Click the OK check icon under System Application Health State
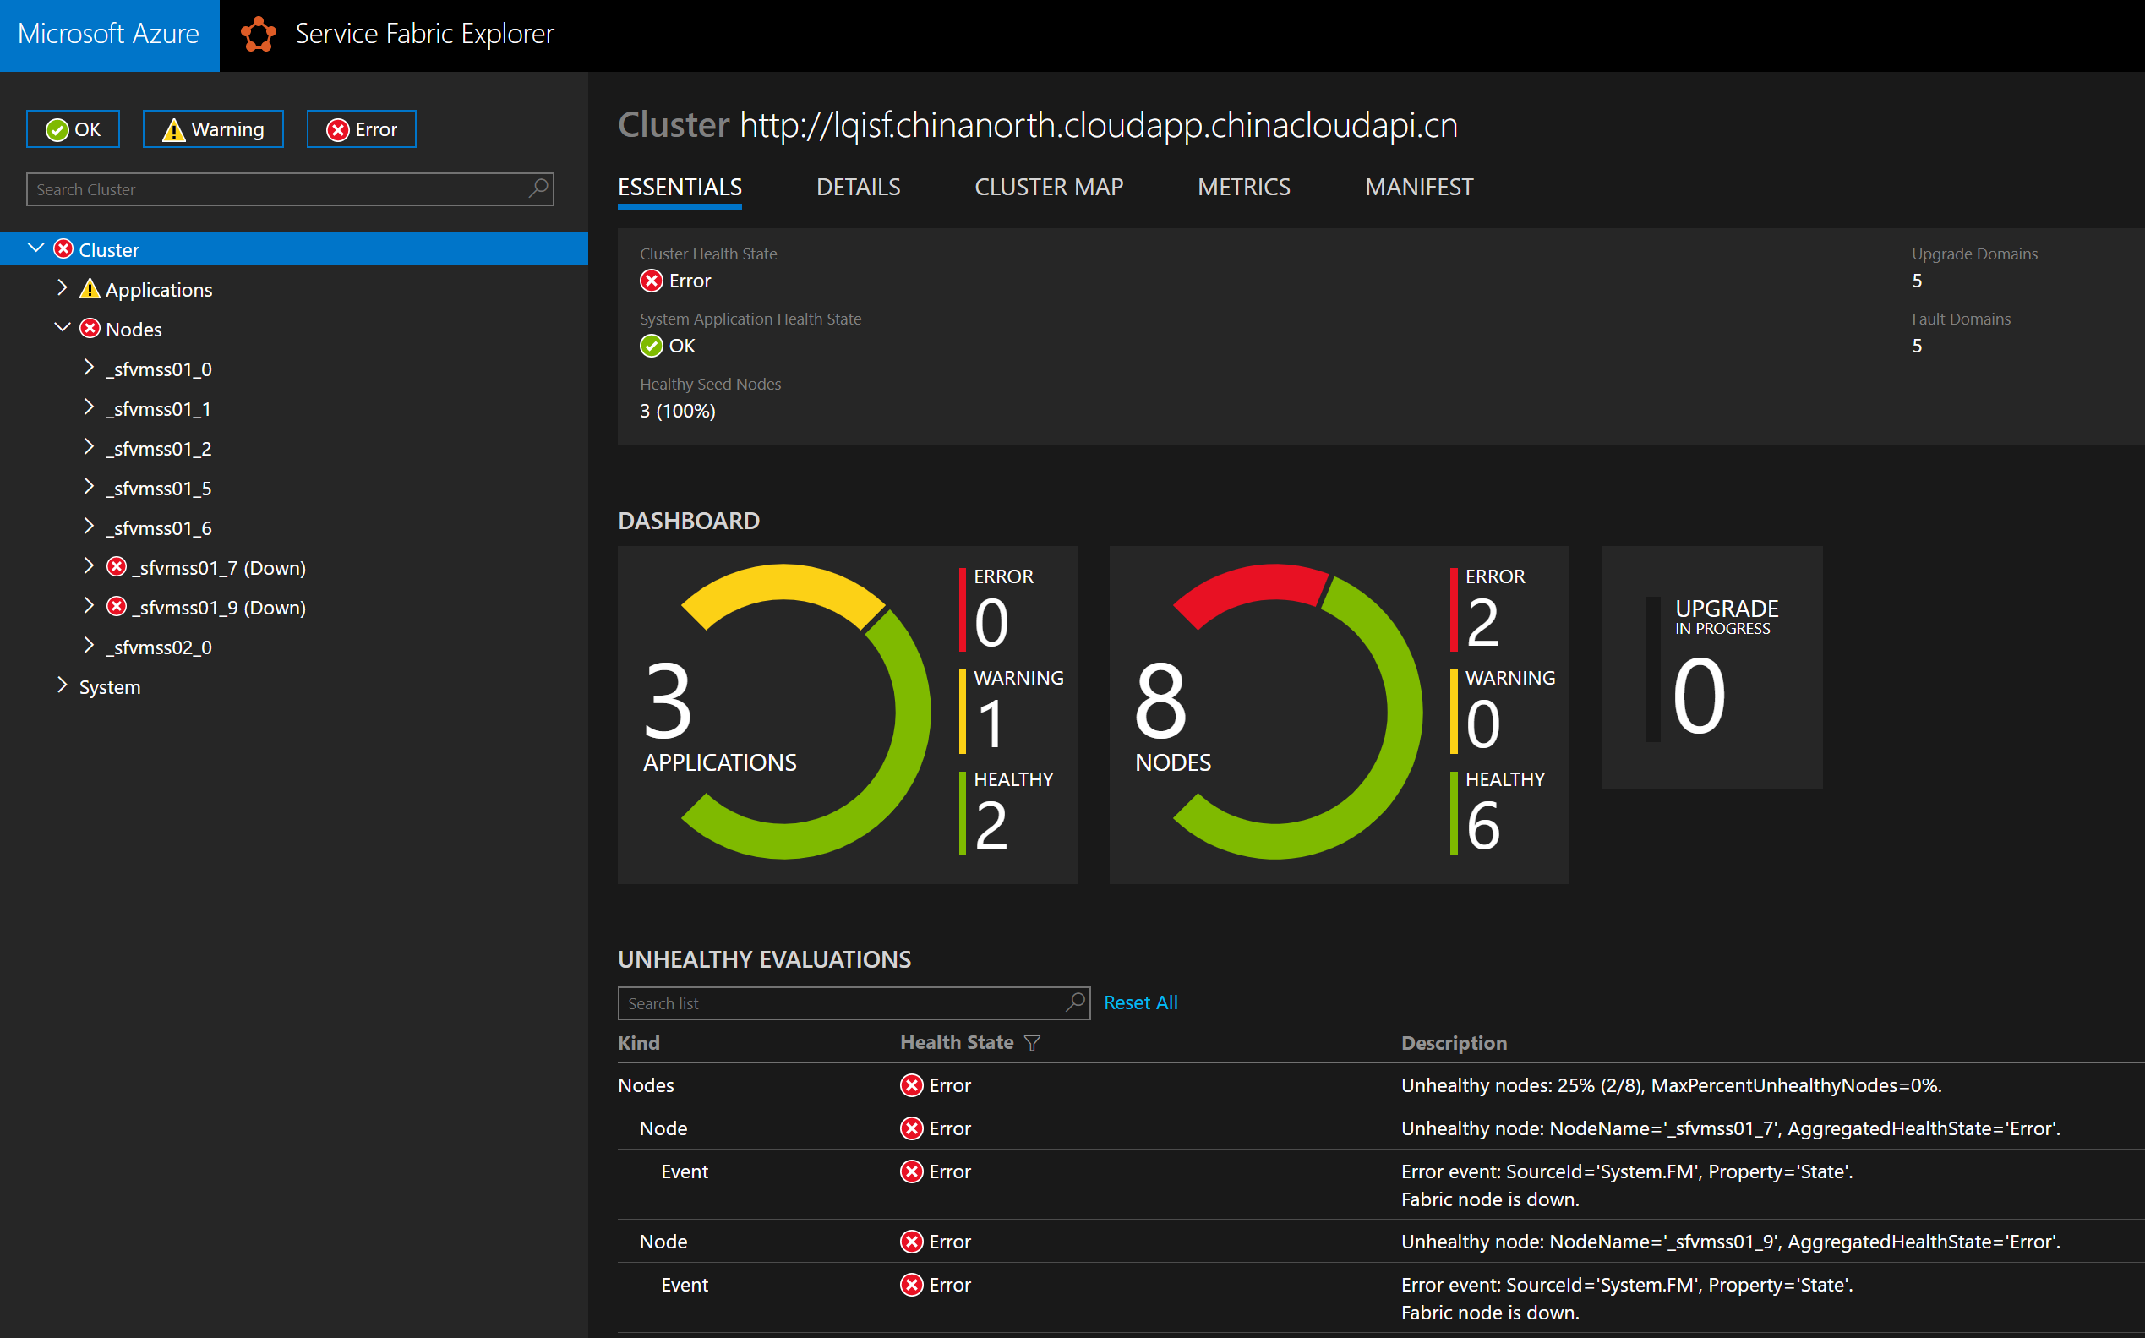The height and width of the screenshot is (1338, 2145). click(651, 346)
